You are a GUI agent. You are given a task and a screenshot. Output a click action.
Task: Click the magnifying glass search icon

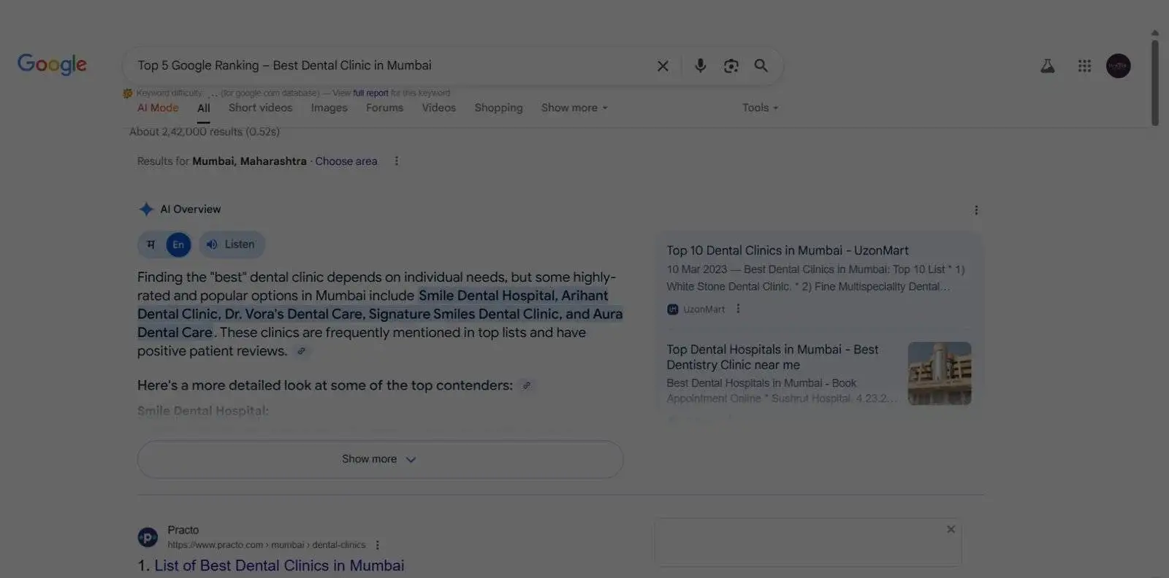[x=761, y=66]
